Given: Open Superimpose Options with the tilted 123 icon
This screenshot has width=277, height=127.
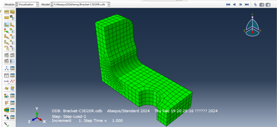Looking at the screenshot, I should [12, 12].
